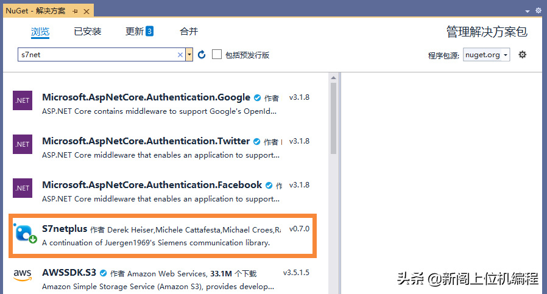Select the AWSSDK.S3 package name
Image resolution: width=547 pixels, height=294 pixels.
pyautogui.click(x=69, y=273)
